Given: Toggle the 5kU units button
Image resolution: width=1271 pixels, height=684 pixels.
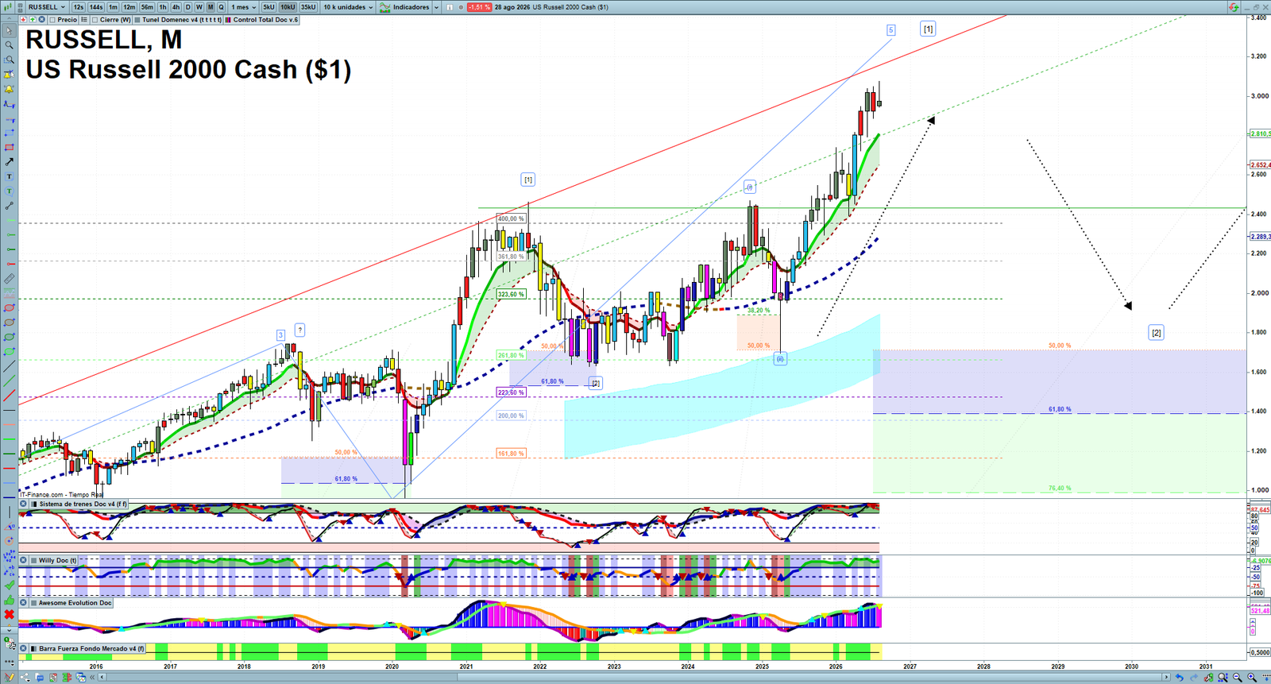Looking at the screenshot, I should [268, 7].
